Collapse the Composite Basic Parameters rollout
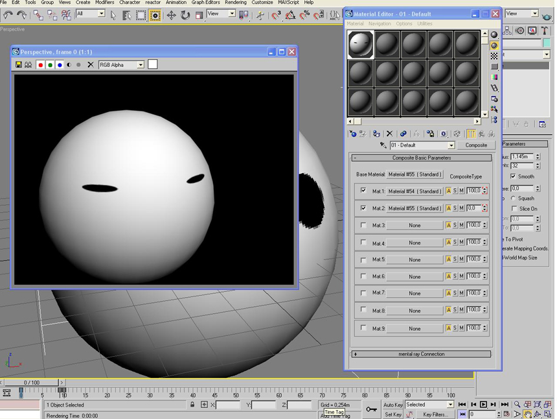Viewport: 557px width, 419px height. (x=422, y=158)
